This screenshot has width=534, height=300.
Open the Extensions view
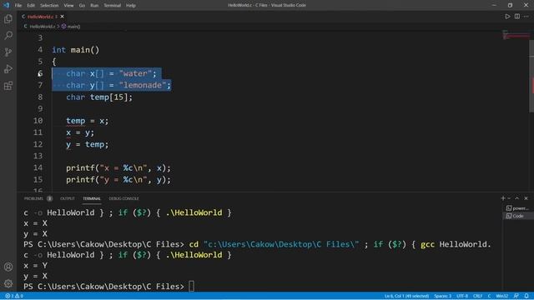[x=8, y=85]
